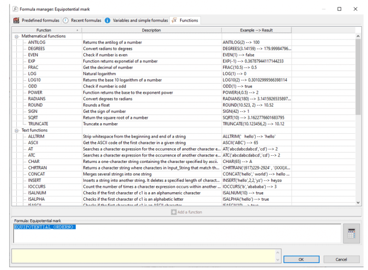Select the INSERT function
This screenshot has height=270, width=368.
coord(34,180)
